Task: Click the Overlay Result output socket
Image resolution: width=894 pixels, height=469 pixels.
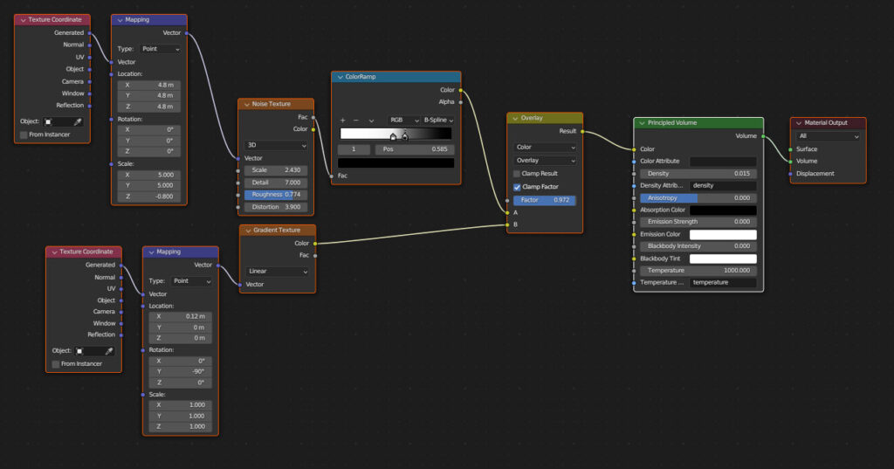Action: [582, 132]
